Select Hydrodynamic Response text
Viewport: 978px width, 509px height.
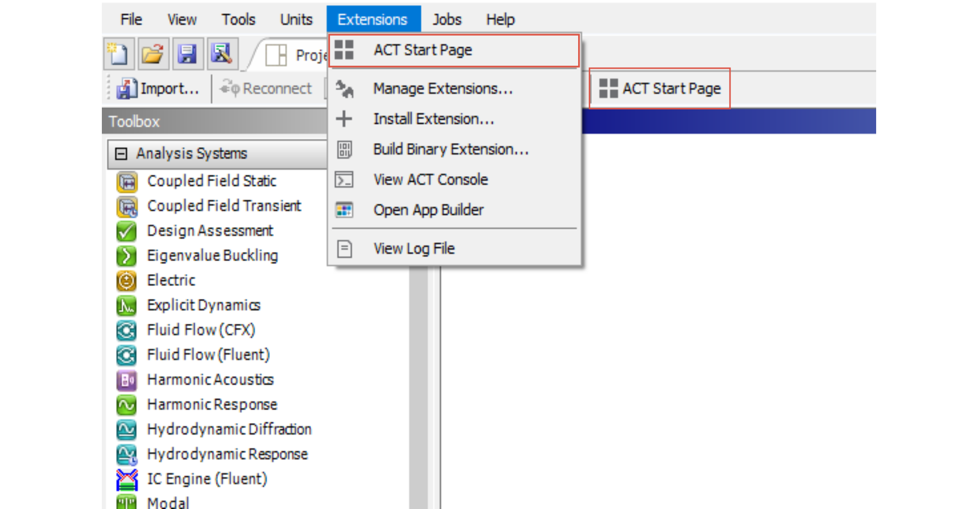228,455
